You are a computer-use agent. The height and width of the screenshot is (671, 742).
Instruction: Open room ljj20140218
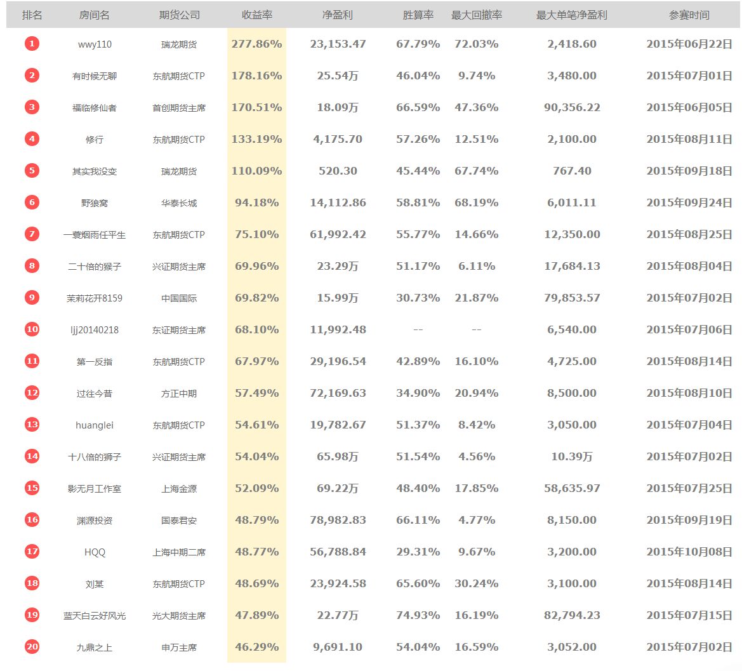(x=94, y=330)
